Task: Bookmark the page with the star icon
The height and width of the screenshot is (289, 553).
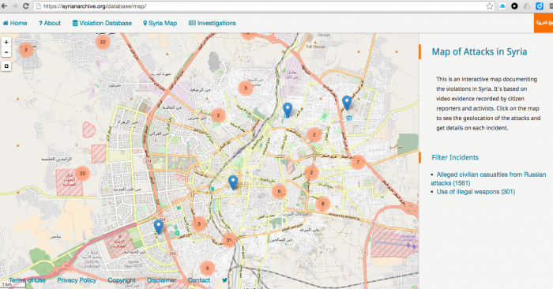Action: coord(489,6)
